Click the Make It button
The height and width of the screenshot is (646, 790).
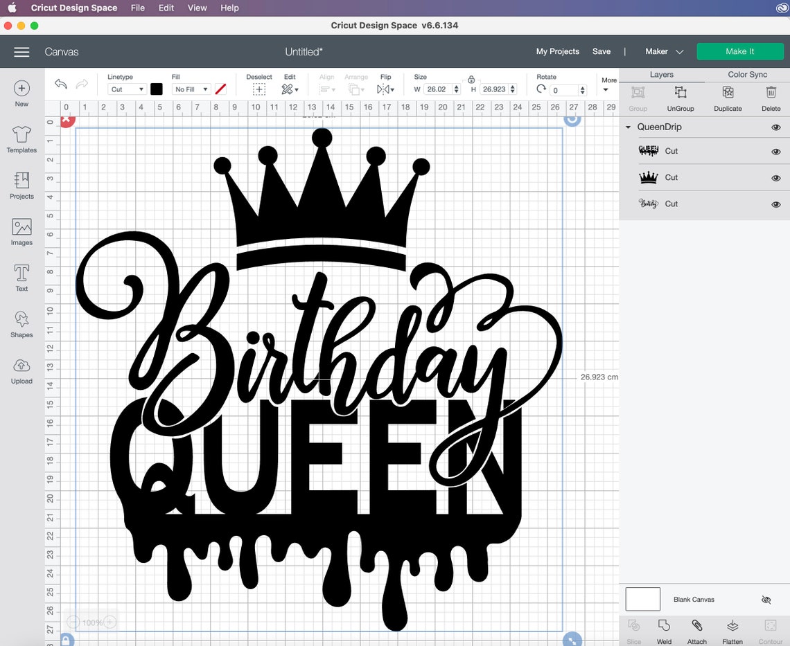coord(740,51)
